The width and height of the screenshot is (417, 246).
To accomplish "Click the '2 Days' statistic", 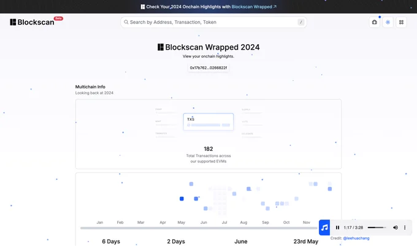I will click(x=176, y=242).
